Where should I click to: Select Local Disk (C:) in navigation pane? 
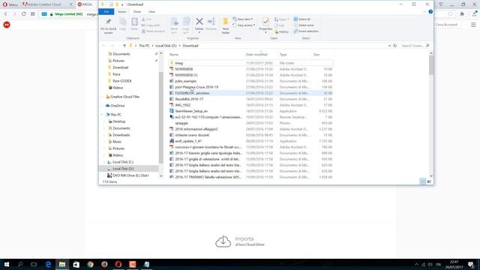click(x=120, y=162)
